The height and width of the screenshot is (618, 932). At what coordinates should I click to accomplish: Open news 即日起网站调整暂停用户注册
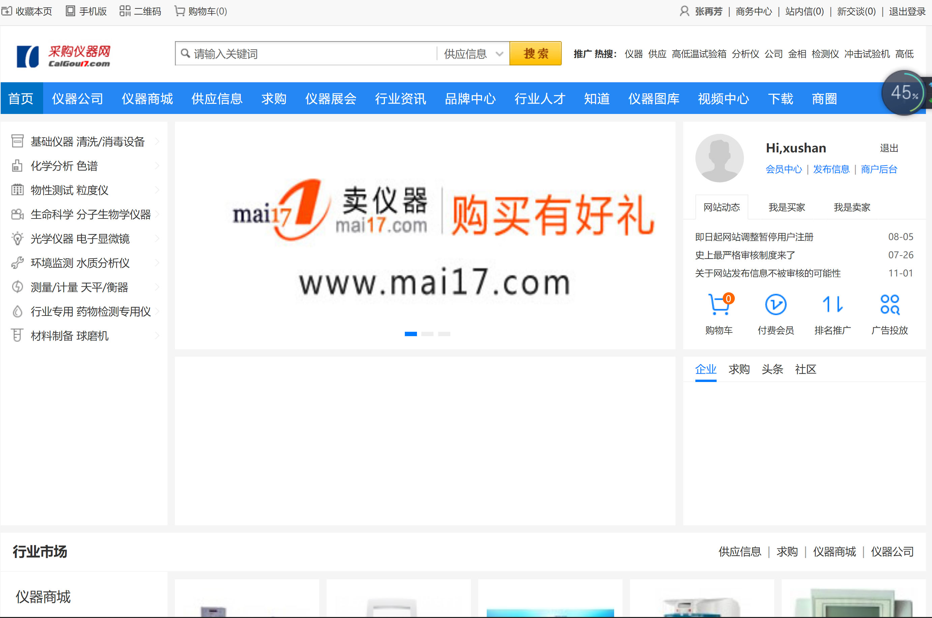pos(754,237)
